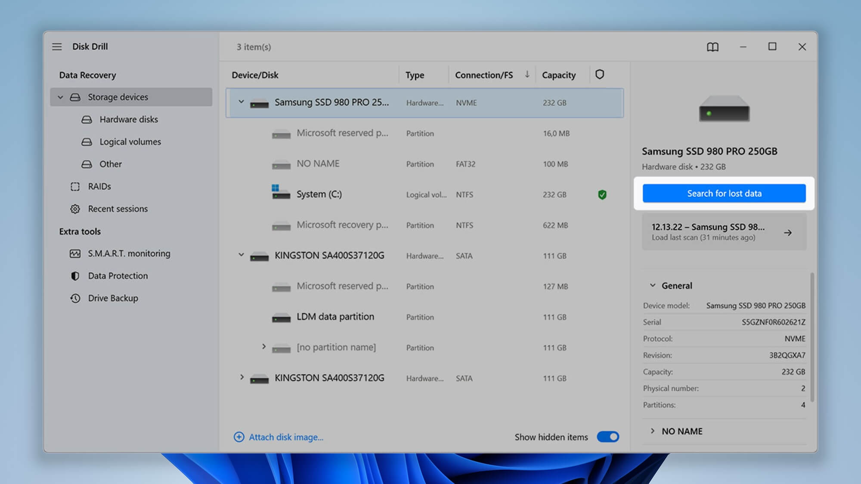Click the Windows drive icon for System (C:)
This screenshot has height=484, width=861.
tap(281, 192)
